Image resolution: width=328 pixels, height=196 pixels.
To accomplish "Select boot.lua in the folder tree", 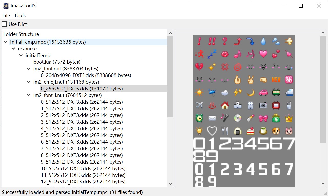I will (x=57, y=62).
